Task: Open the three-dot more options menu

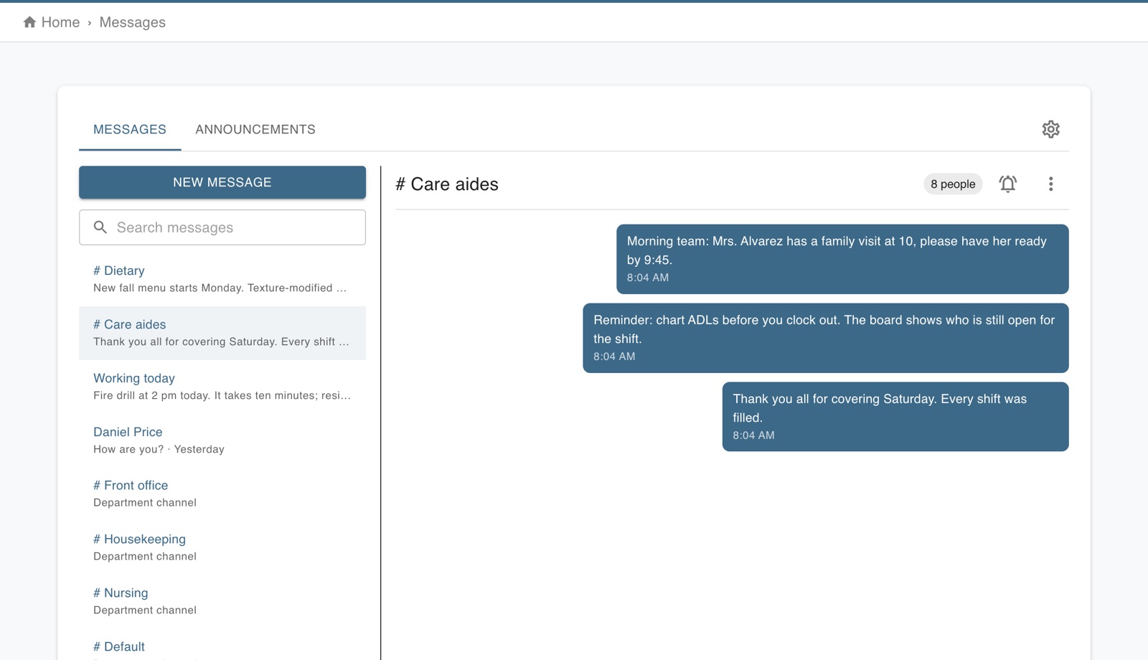Action: pos(1050,184)
